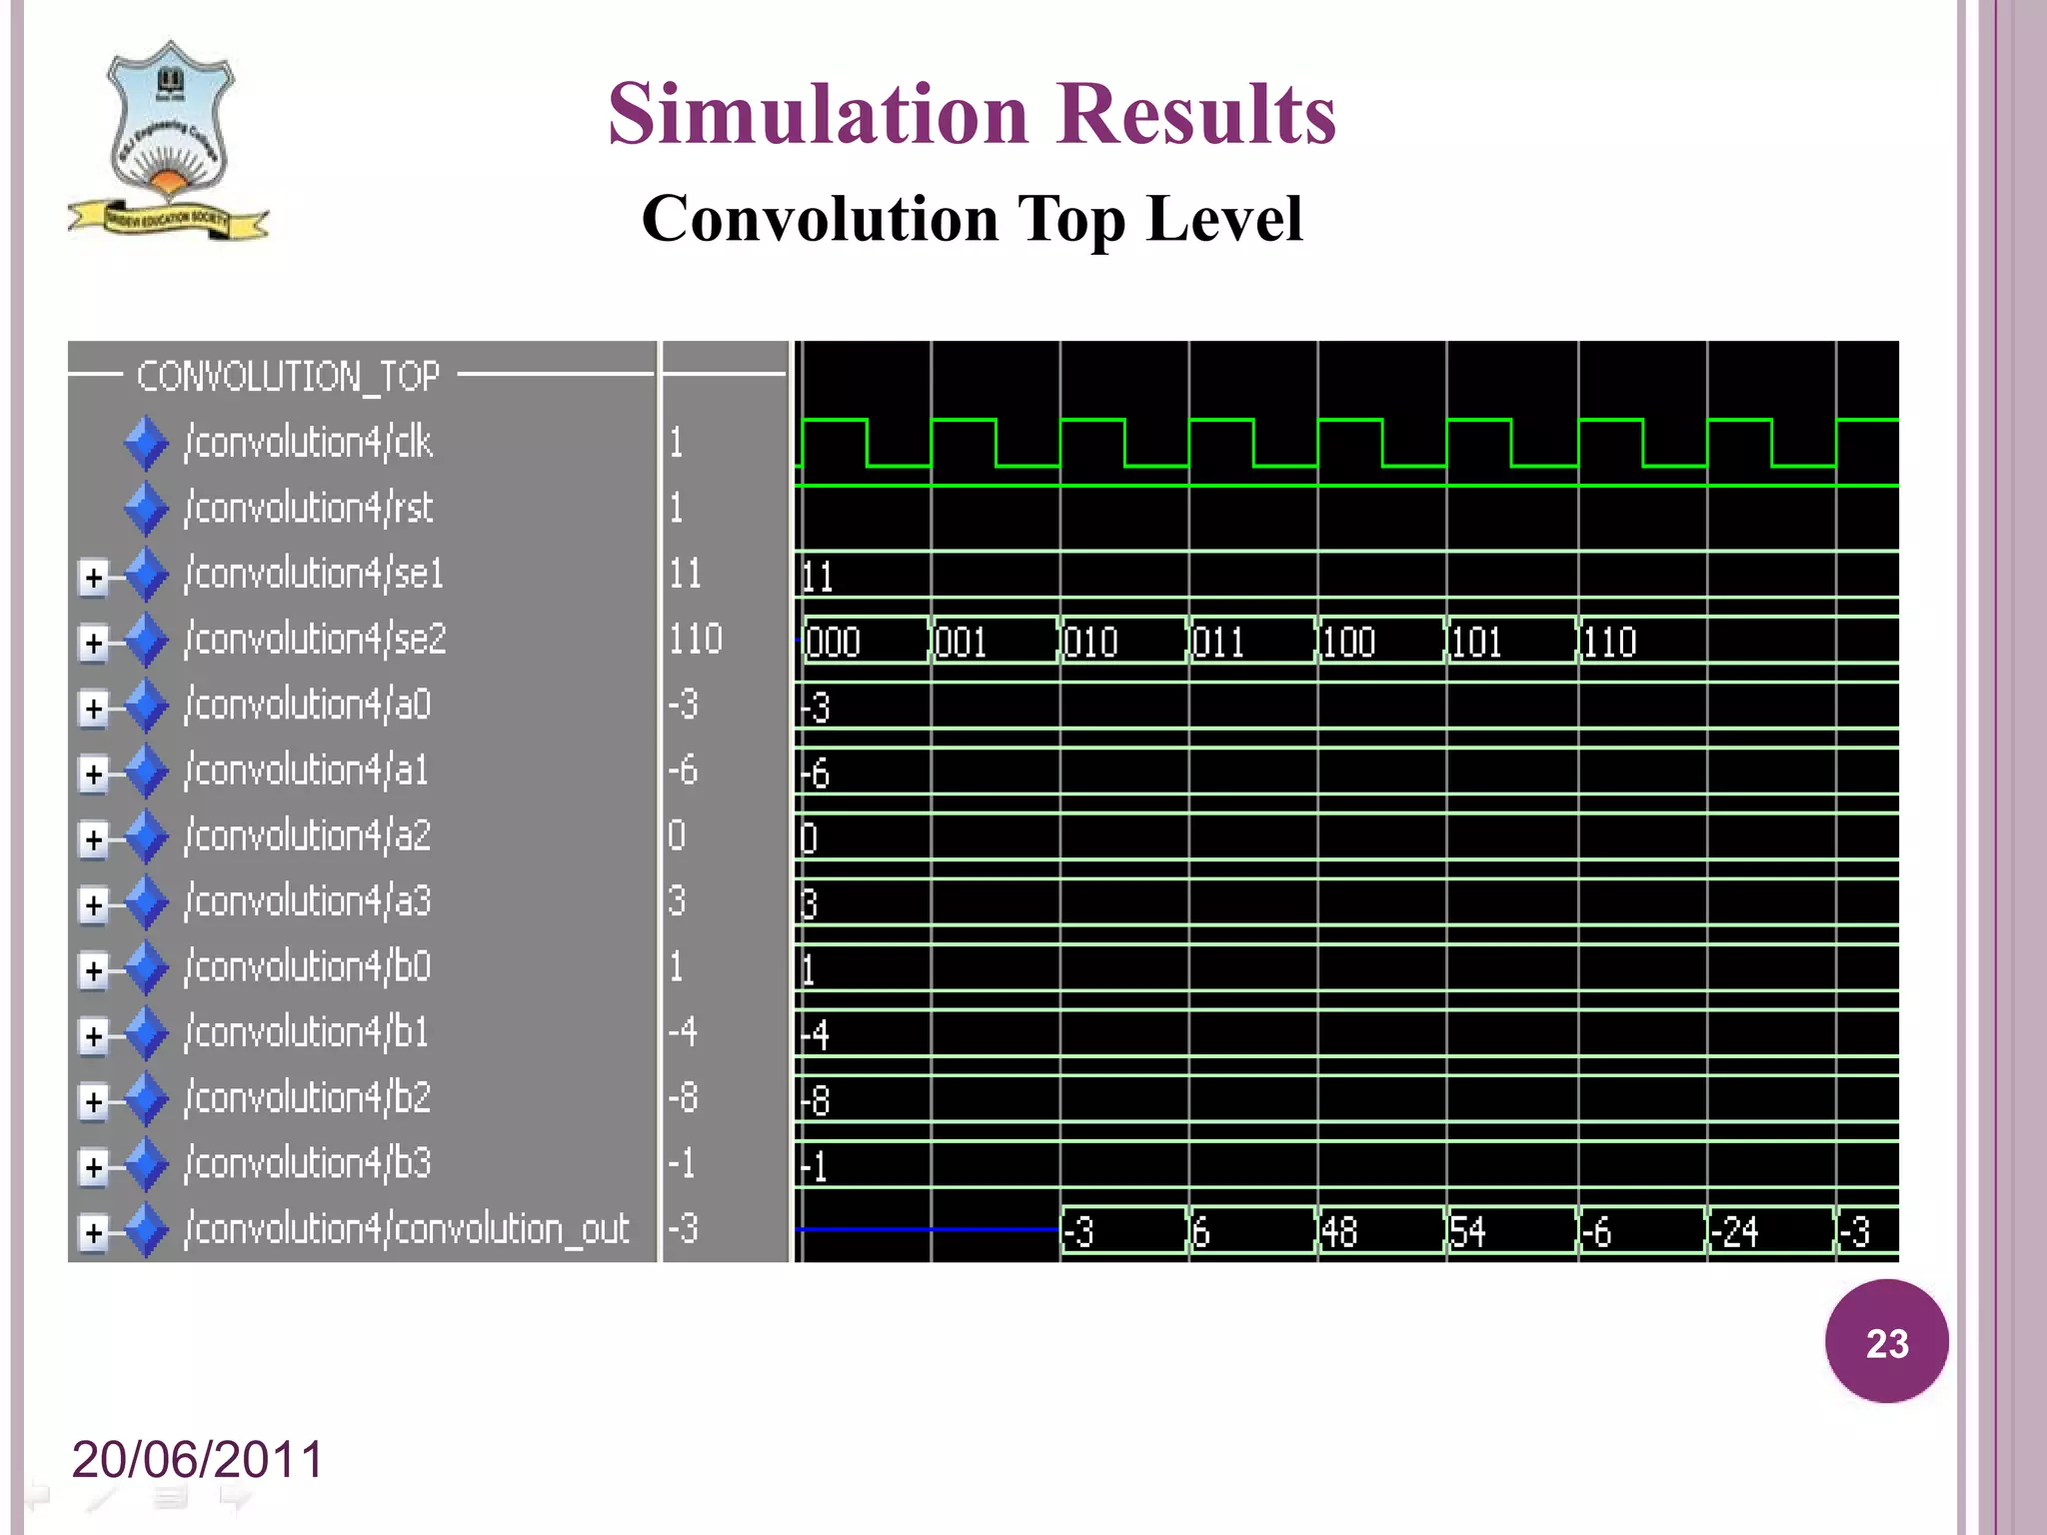The width and height of the screenshot is (2047, 1535).
Task: Expand the /convolution4/convolution_out signal
Action: 93,1232
